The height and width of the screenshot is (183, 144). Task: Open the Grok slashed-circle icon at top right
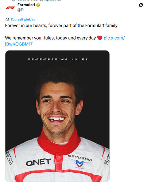tap(141, 5)
